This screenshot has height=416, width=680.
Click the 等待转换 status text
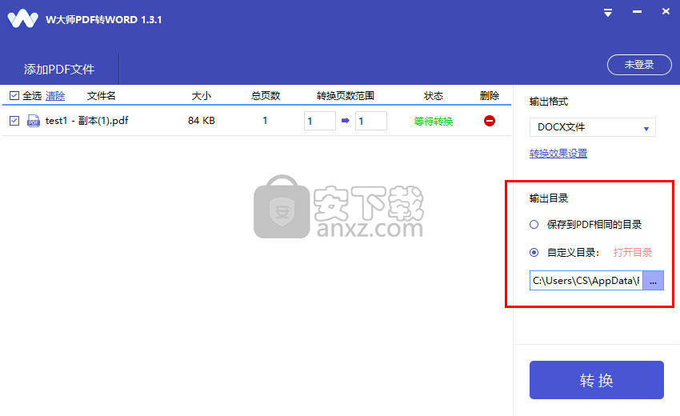tap(434, 121)
